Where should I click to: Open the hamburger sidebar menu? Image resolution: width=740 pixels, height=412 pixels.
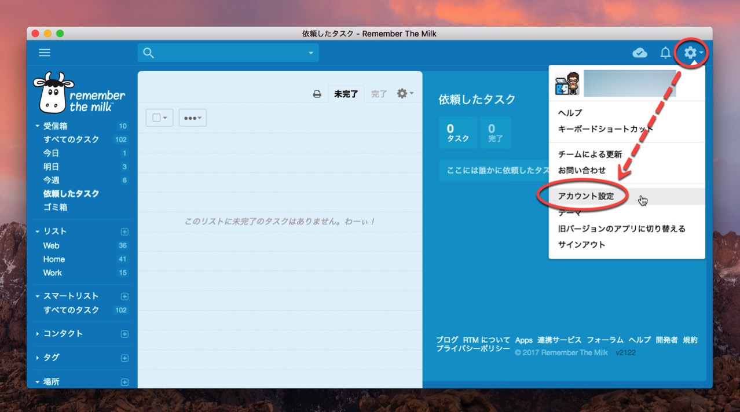(45, 53)
